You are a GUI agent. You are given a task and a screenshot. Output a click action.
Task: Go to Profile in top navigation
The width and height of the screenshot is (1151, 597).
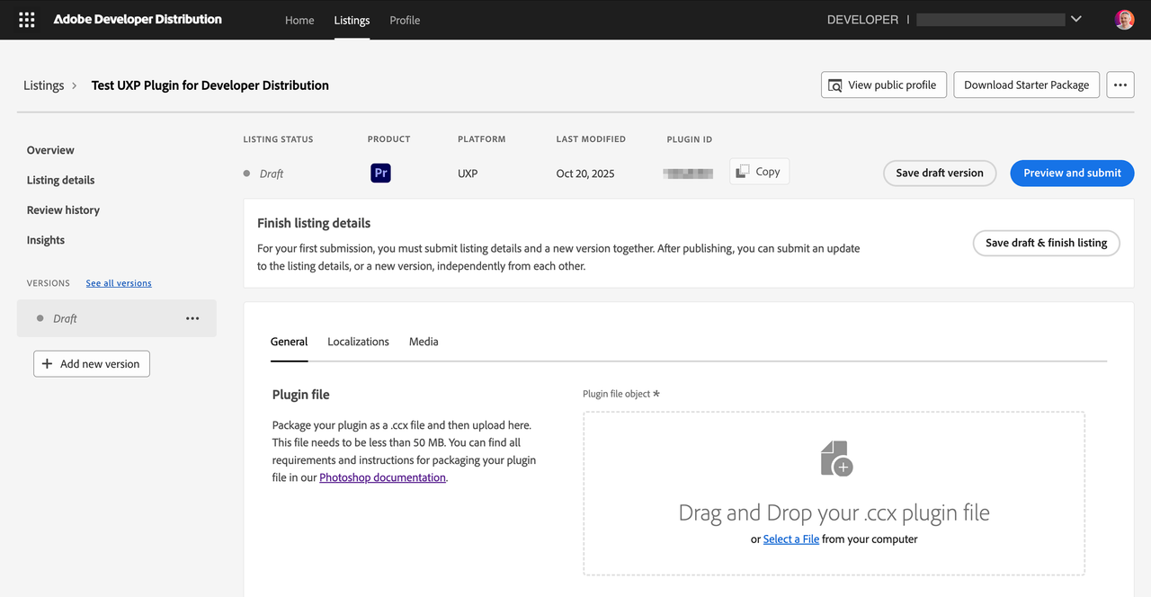coord(405,20)
